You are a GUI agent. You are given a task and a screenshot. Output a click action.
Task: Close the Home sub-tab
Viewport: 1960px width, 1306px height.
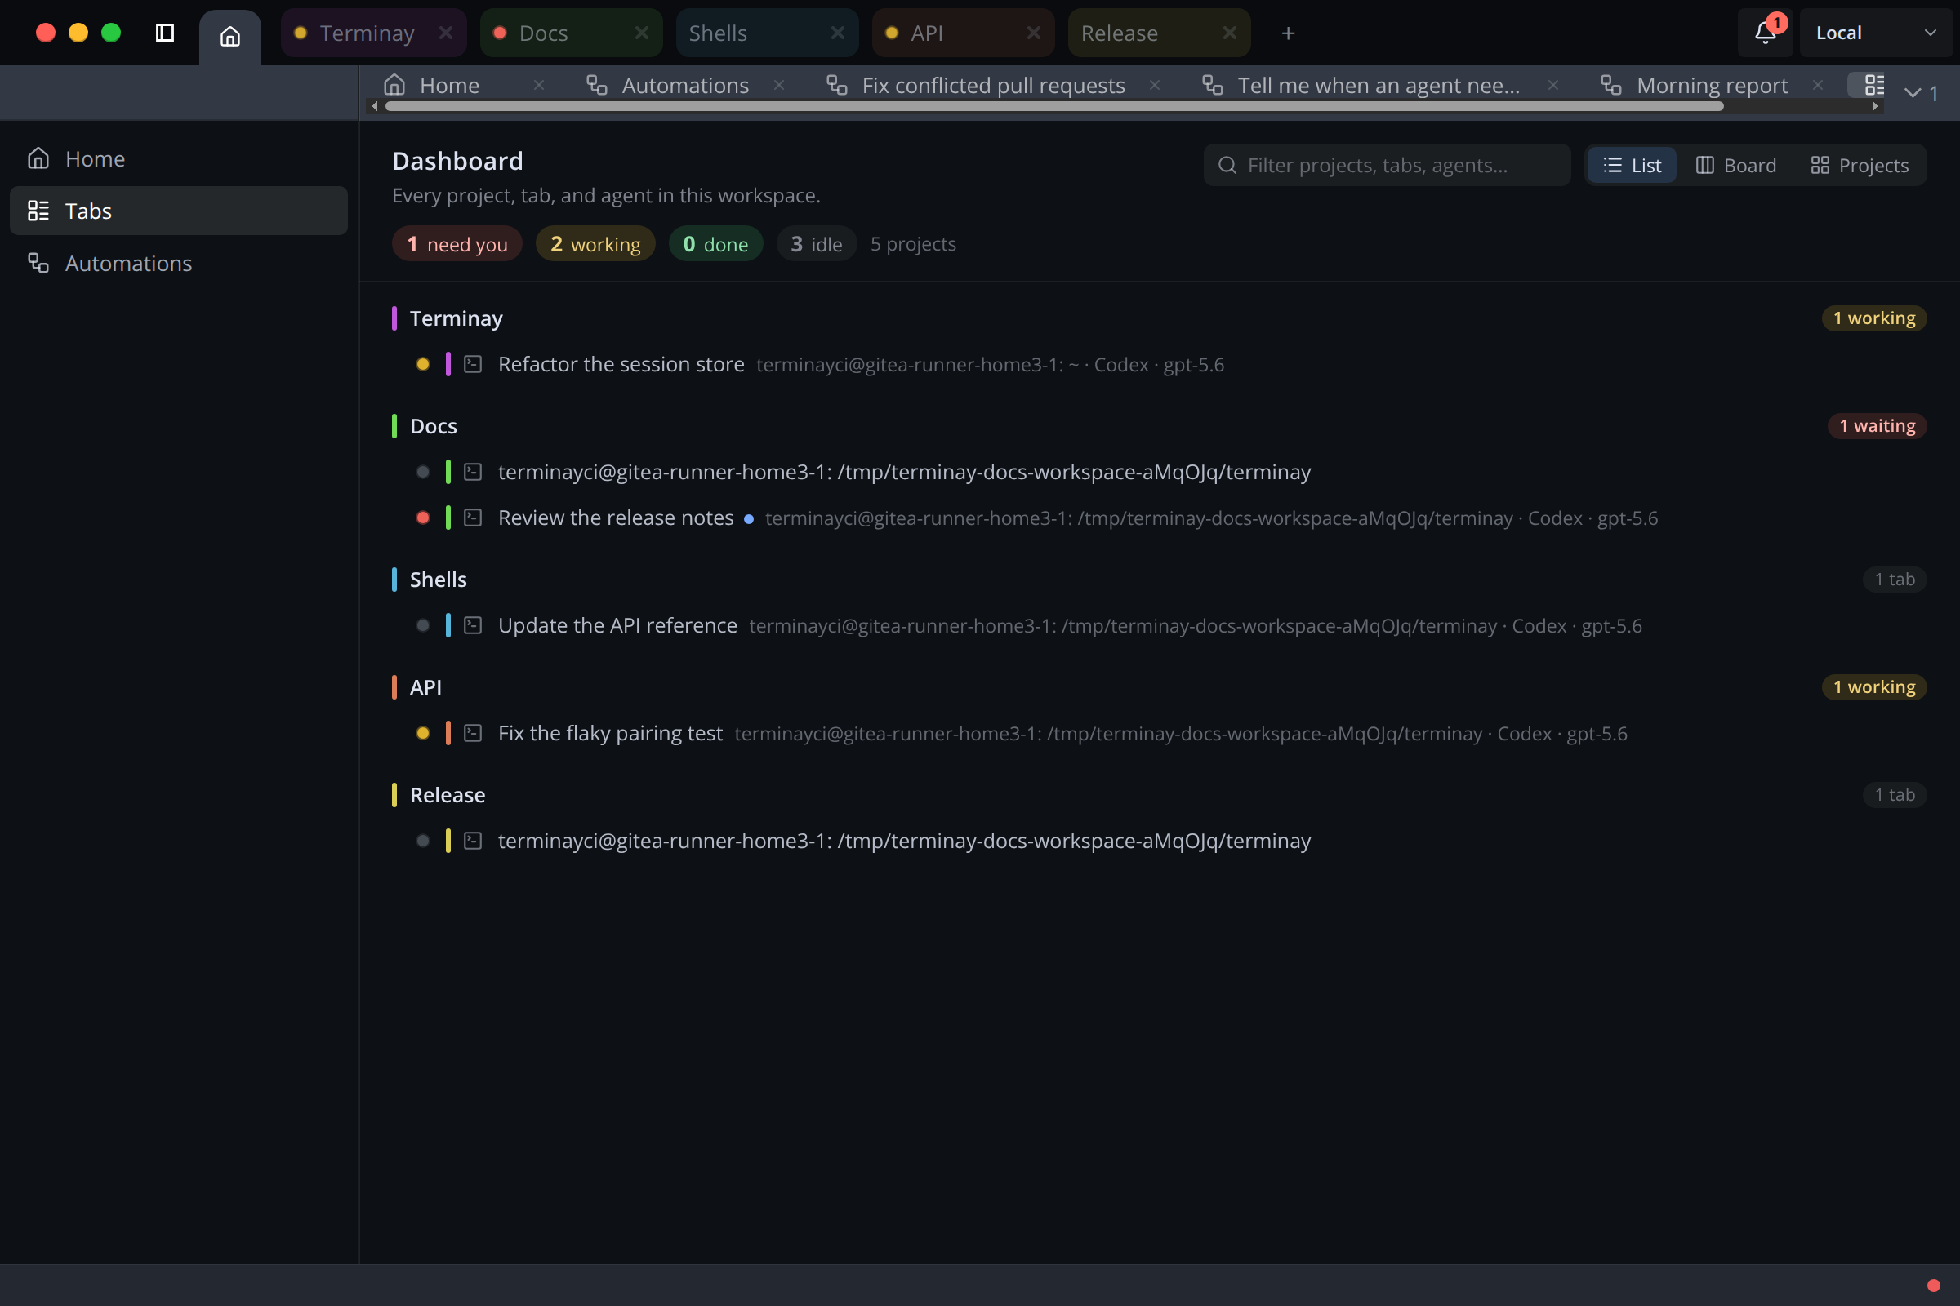tap(539, 85)
